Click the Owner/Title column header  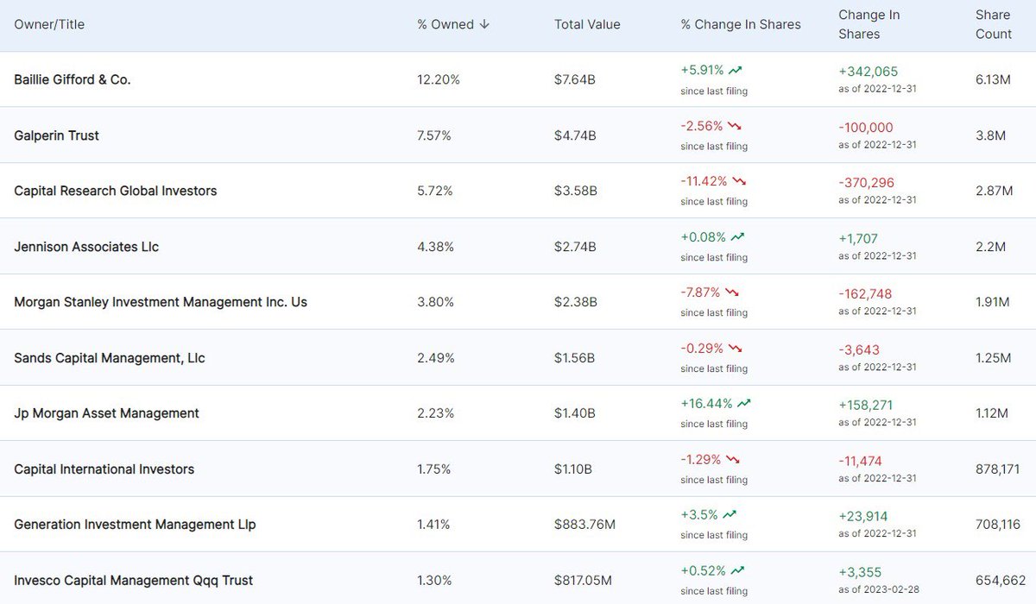coord(49,24)
